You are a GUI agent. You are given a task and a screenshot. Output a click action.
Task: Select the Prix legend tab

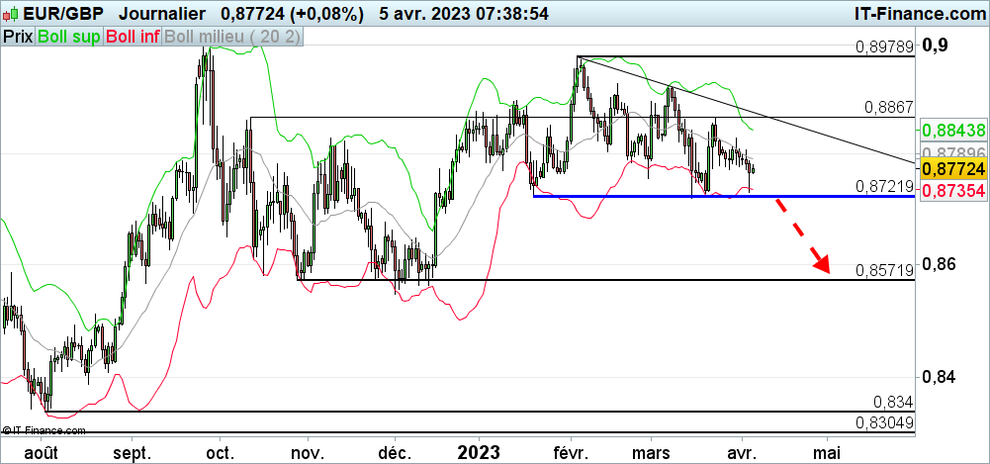(17, 37)
